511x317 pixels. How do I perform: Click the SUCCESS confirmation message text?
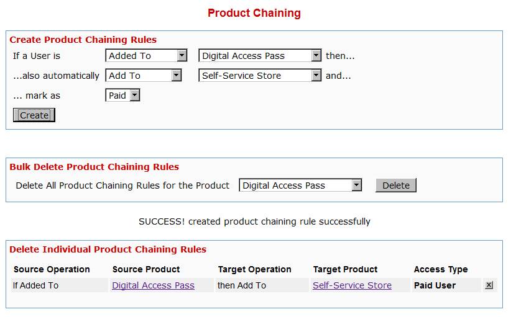pos(254,221)
